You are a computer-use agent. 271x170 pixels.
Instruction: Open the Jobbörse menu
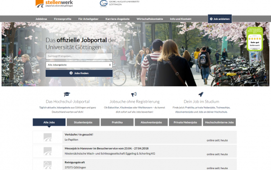tap(41, 19)
